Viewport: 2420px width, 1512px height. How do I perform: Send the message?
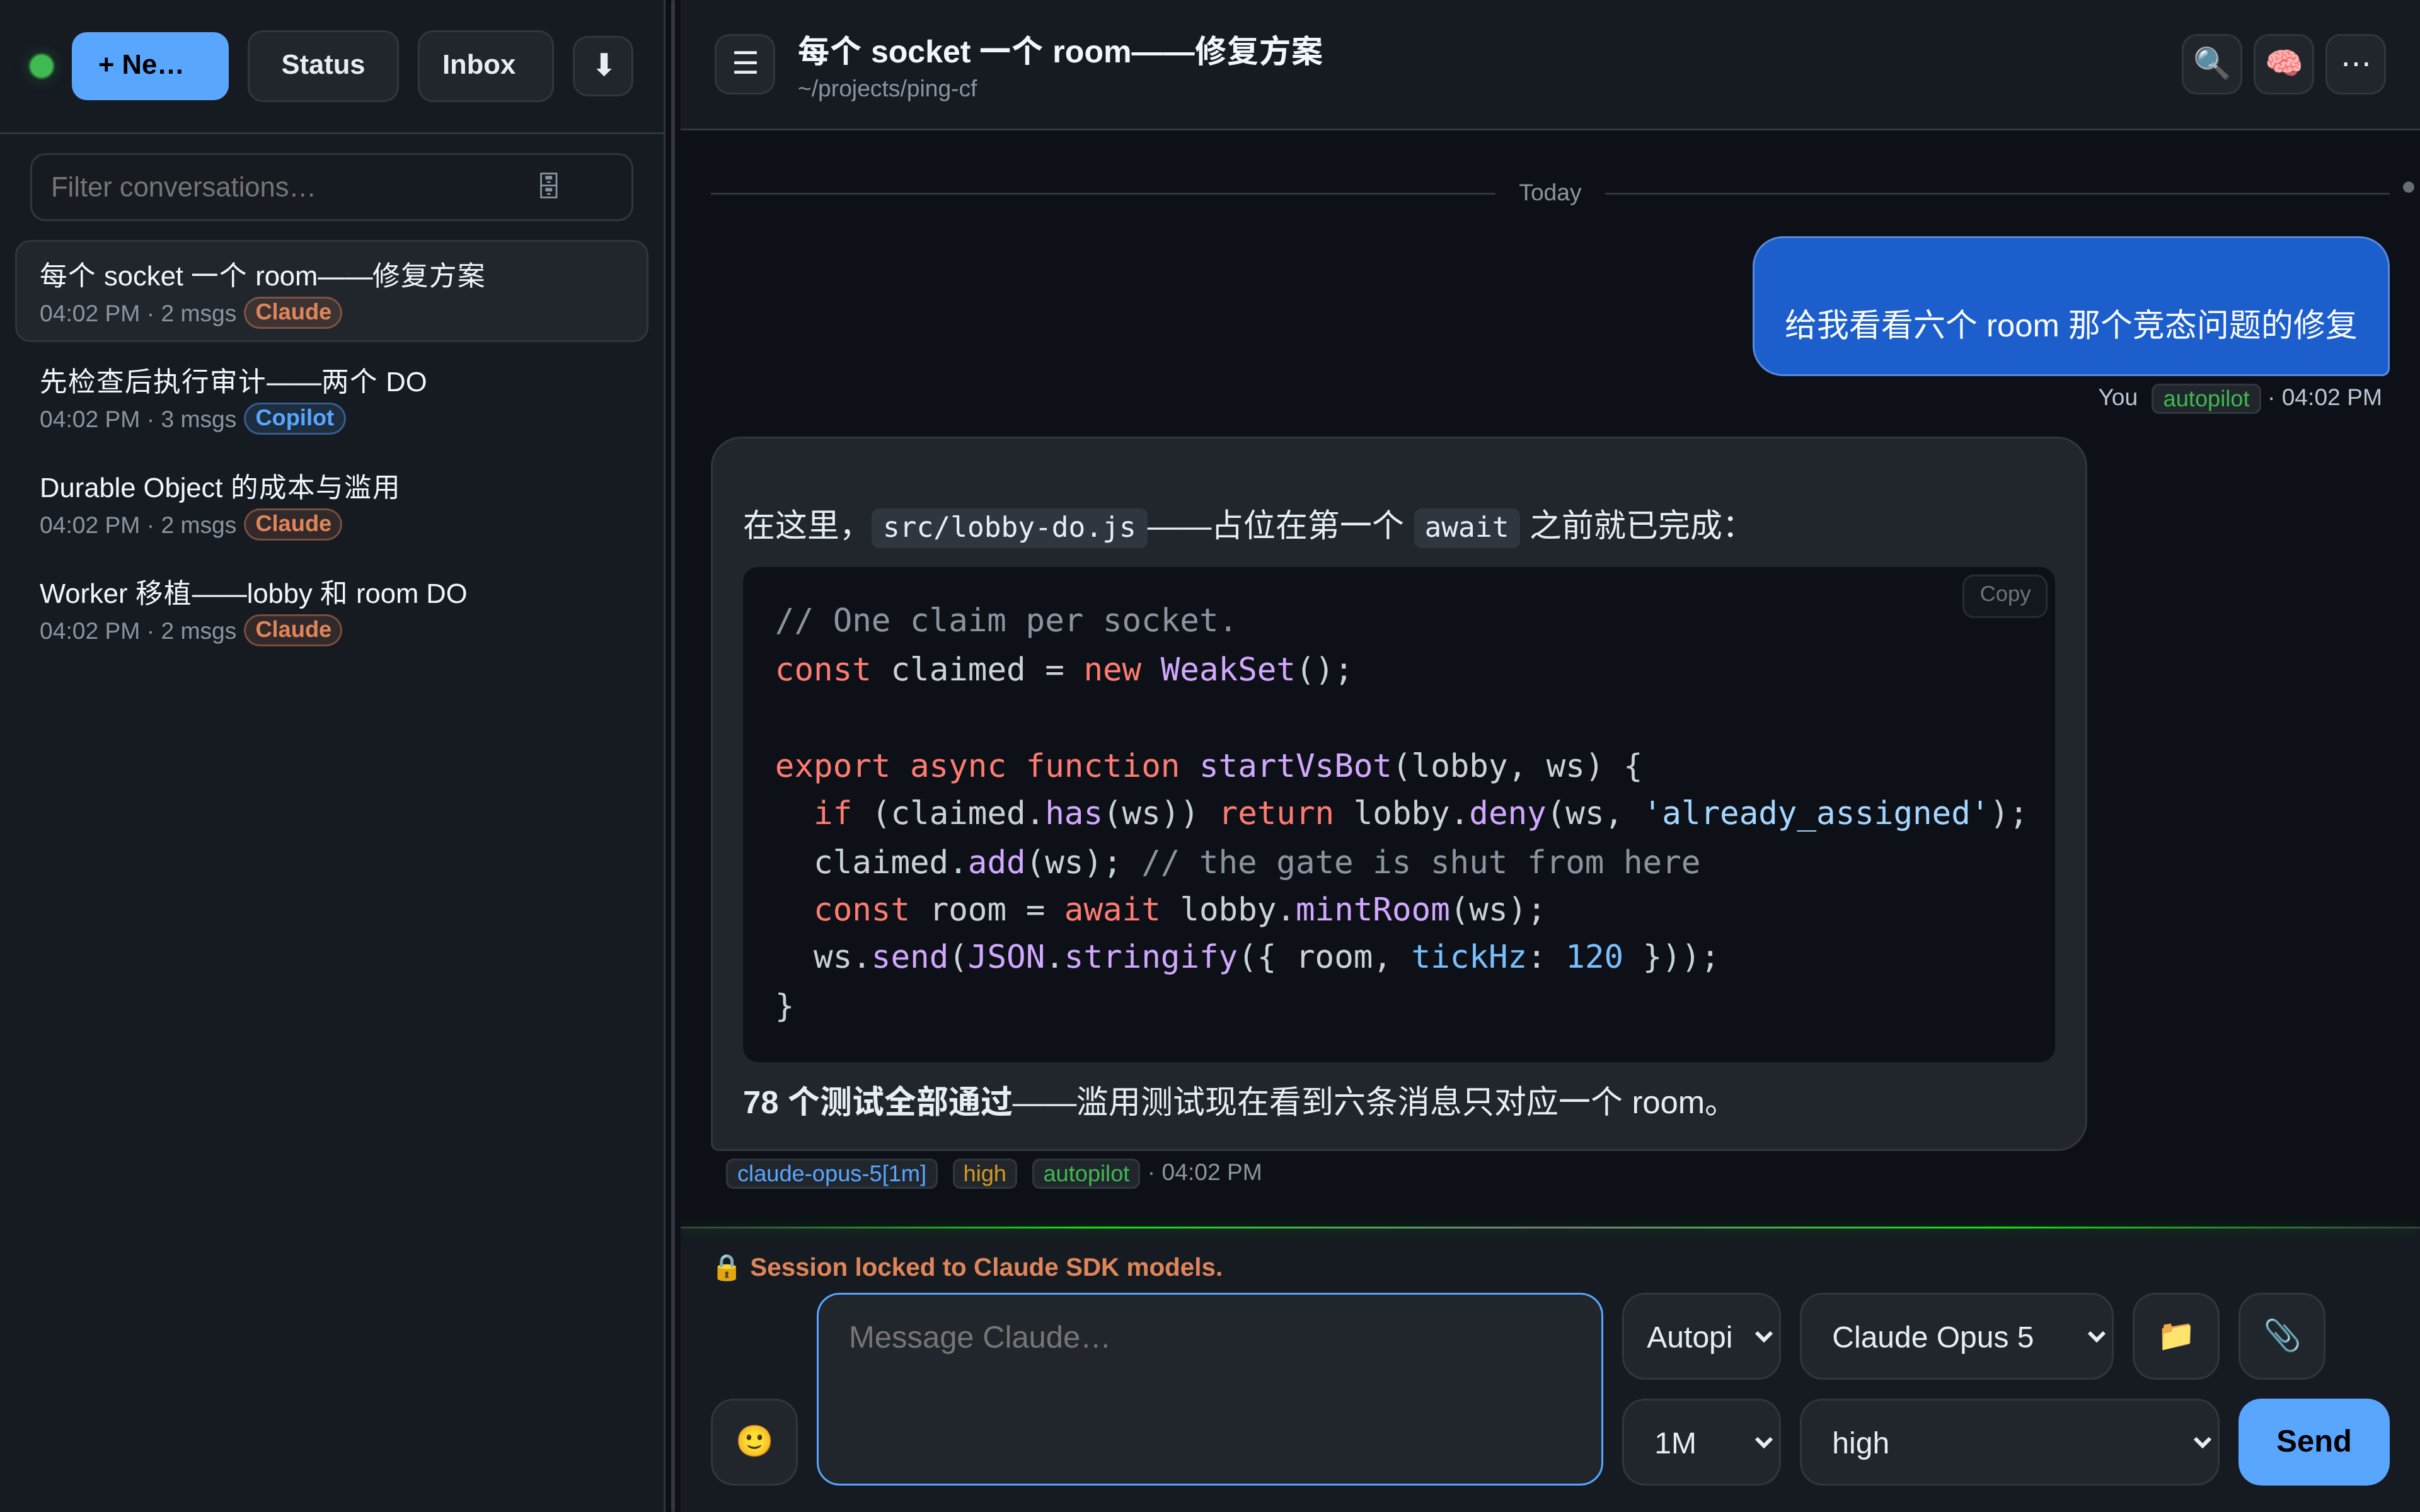[2313, 1441]
